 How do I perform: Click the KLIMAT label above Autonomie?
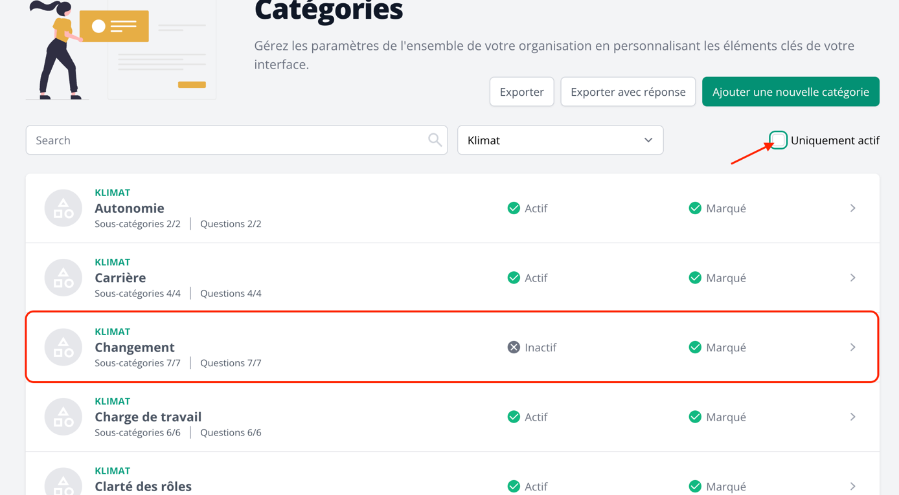coord(113,193)
